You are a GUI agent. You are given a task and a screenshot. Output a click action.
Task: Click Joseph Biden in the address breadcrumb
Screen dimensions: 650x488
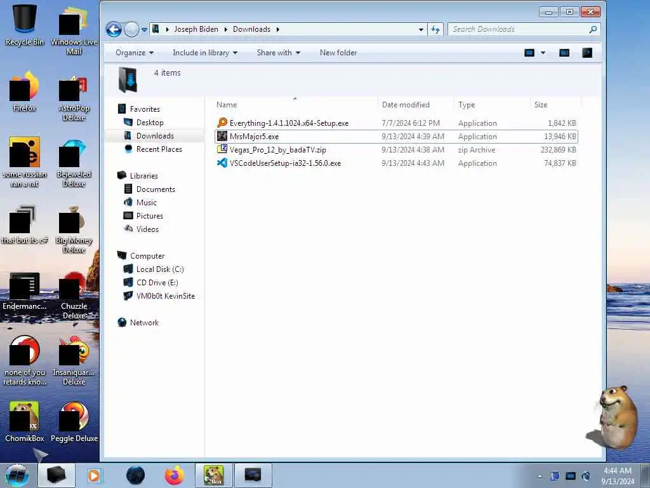tap(196, 29)
